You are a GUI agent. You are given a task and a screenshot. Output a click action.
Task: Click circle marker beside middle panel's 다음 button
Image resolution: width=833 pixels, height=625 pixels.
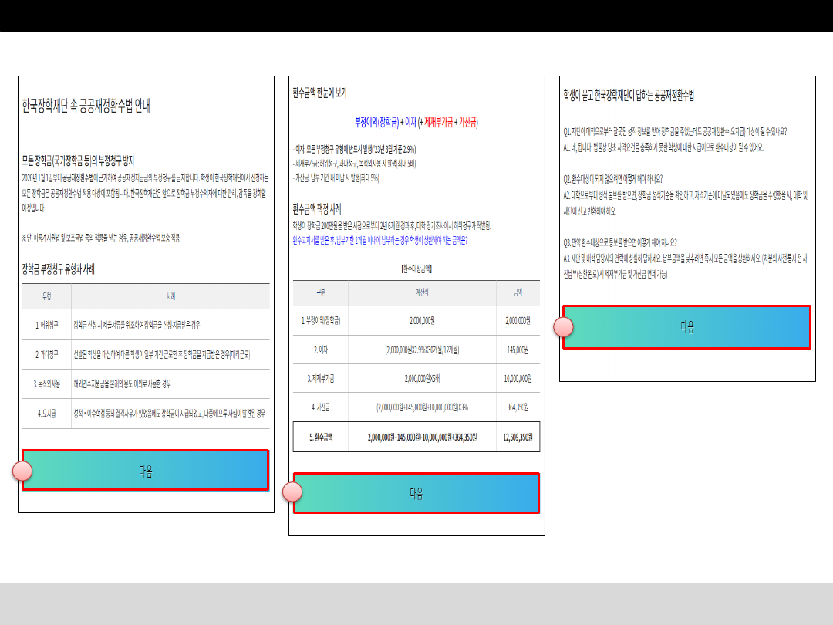292,492
